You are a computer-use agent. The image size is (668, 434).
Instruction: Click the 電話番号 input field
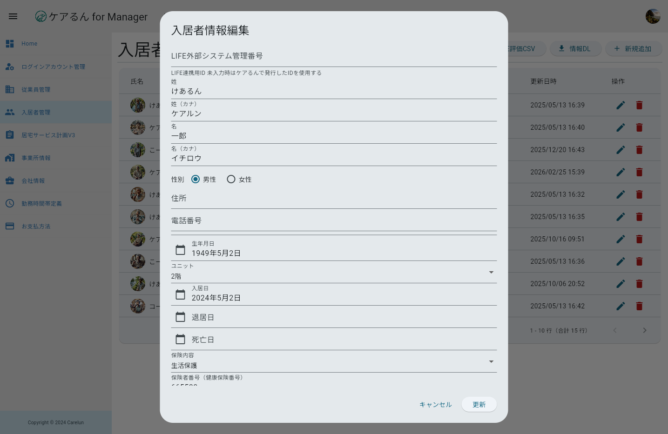(334, 221)
